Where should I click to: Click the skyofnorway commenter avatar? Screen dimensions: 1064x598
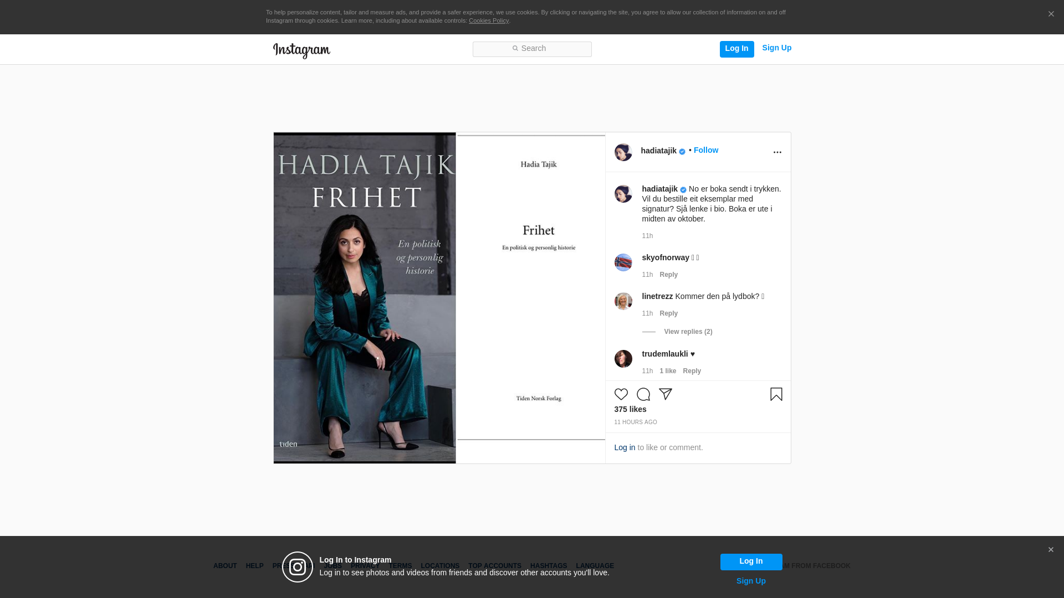click(x=623, y=262)
